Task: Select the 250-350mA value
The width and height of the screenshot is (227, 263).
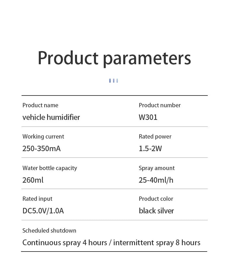Action: (x=41, y=149)
